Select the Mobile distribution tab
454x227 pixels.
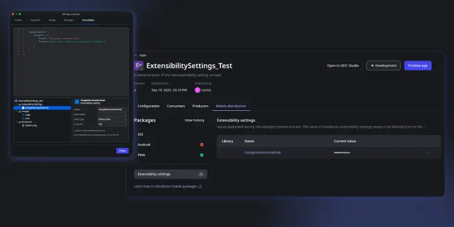tap(231, 106)
